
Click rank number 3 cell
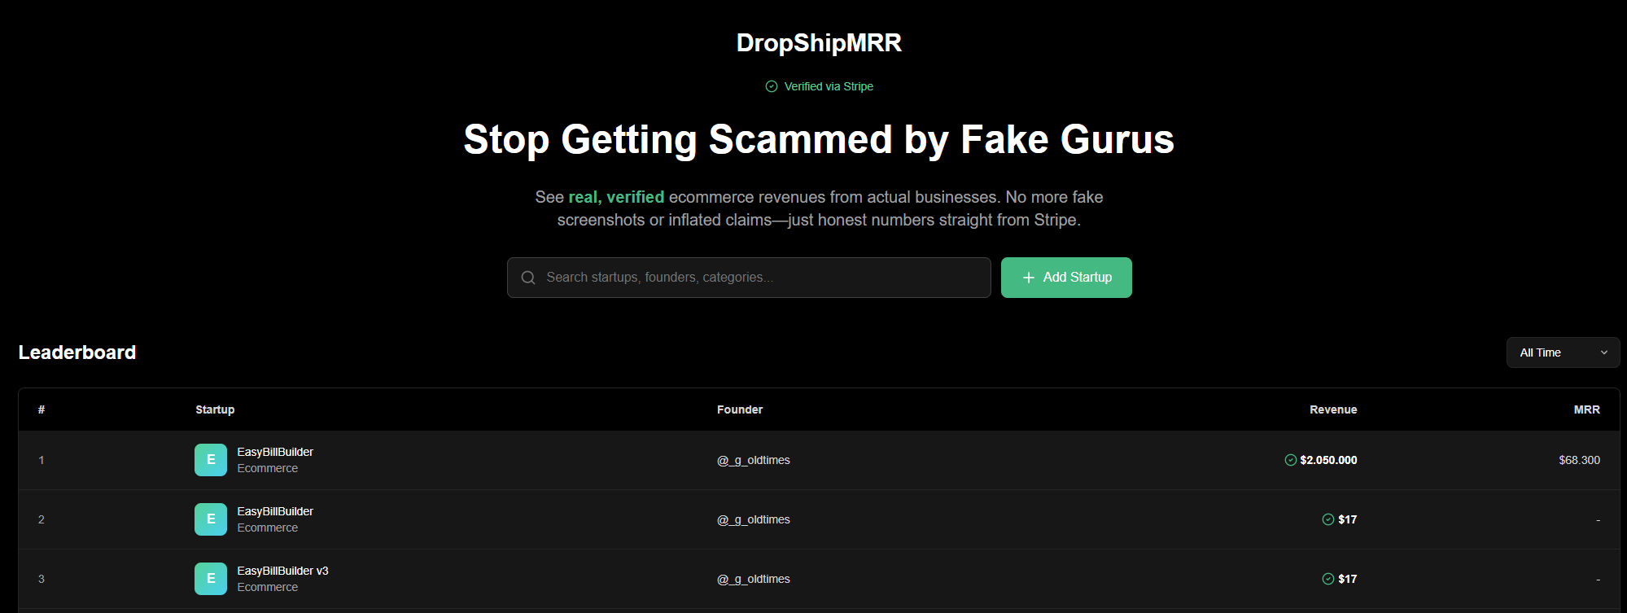pyautogui.click(x=42, y=579)
